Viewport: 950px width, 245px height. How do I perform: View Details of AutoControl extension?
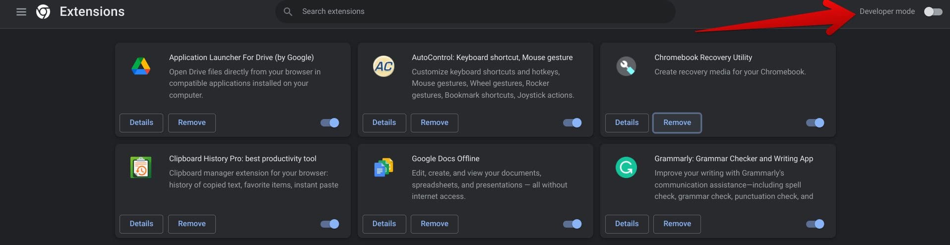(x=384, y=122)
